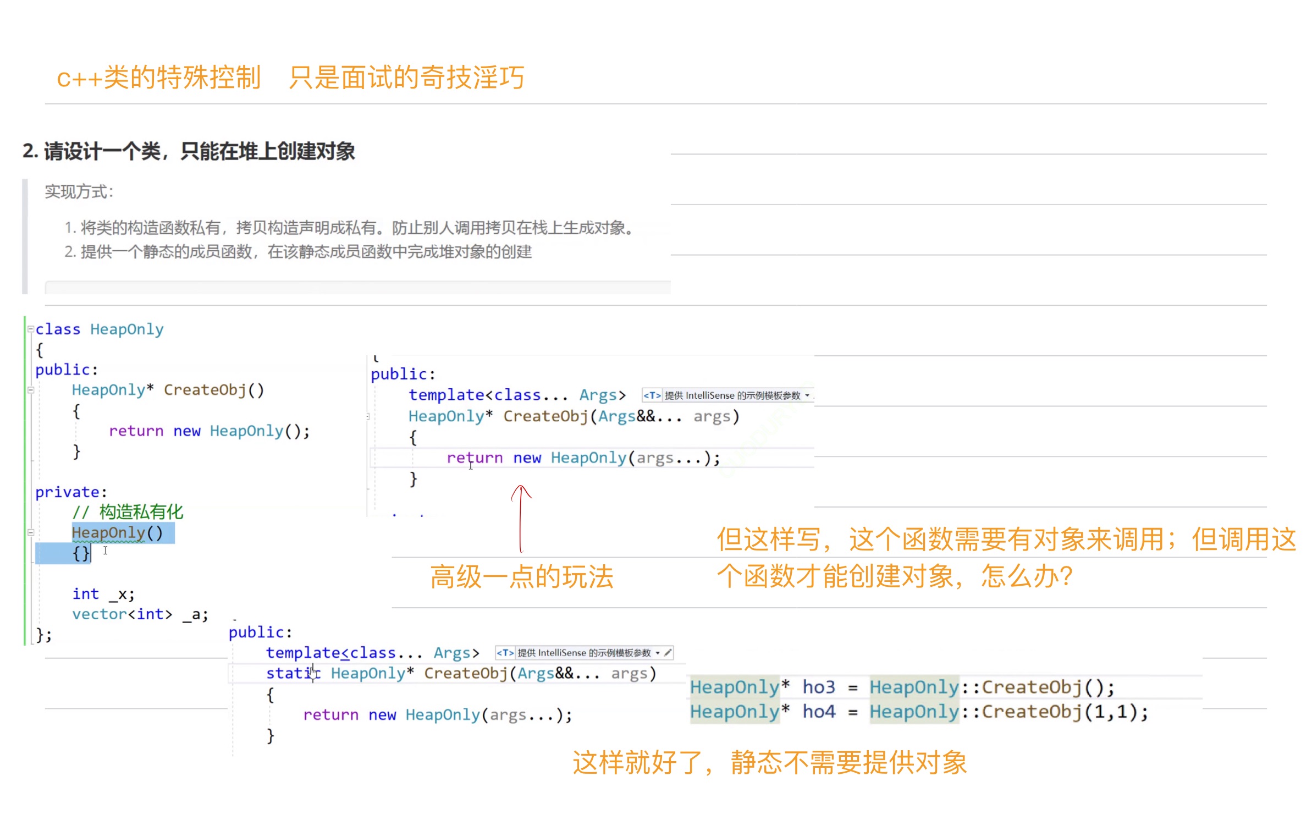Click the heading 请设计一个类，只能在堆上创建对象

[199, 151]
